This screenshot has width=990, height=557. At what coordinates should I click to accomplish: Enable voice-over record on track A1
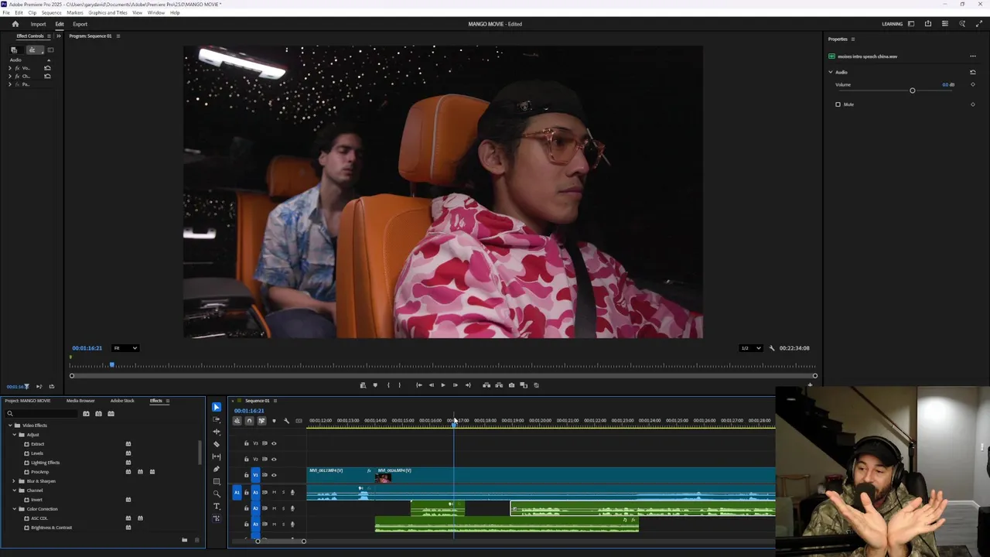(x=292, y=493)
